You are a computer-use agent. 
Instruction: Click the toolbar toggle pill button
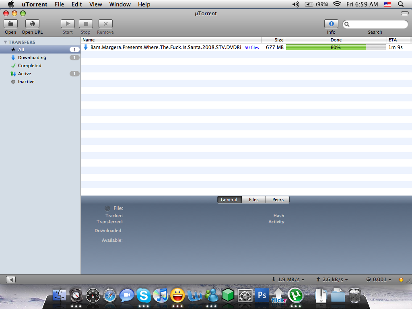coord(404,13)
